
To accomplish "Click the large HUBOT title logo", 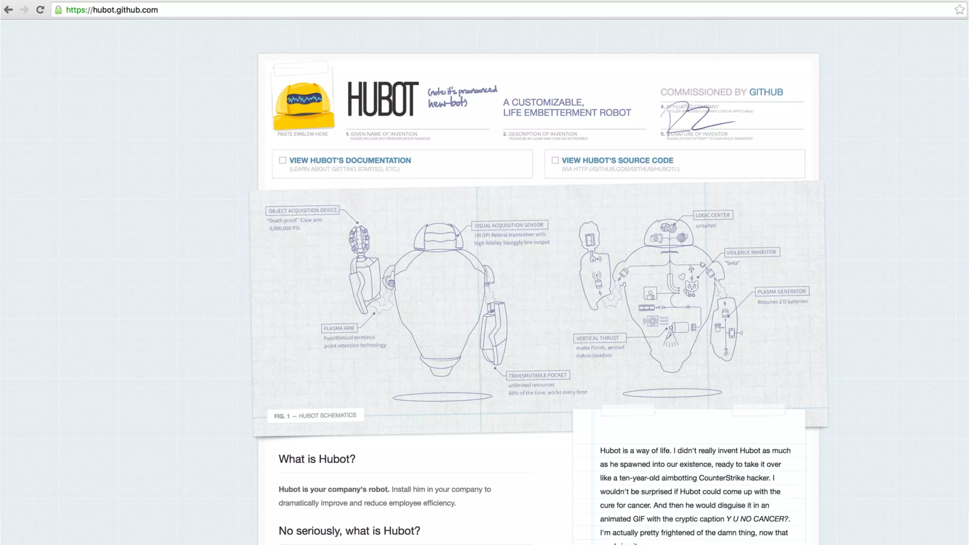I will click(383, 99).
